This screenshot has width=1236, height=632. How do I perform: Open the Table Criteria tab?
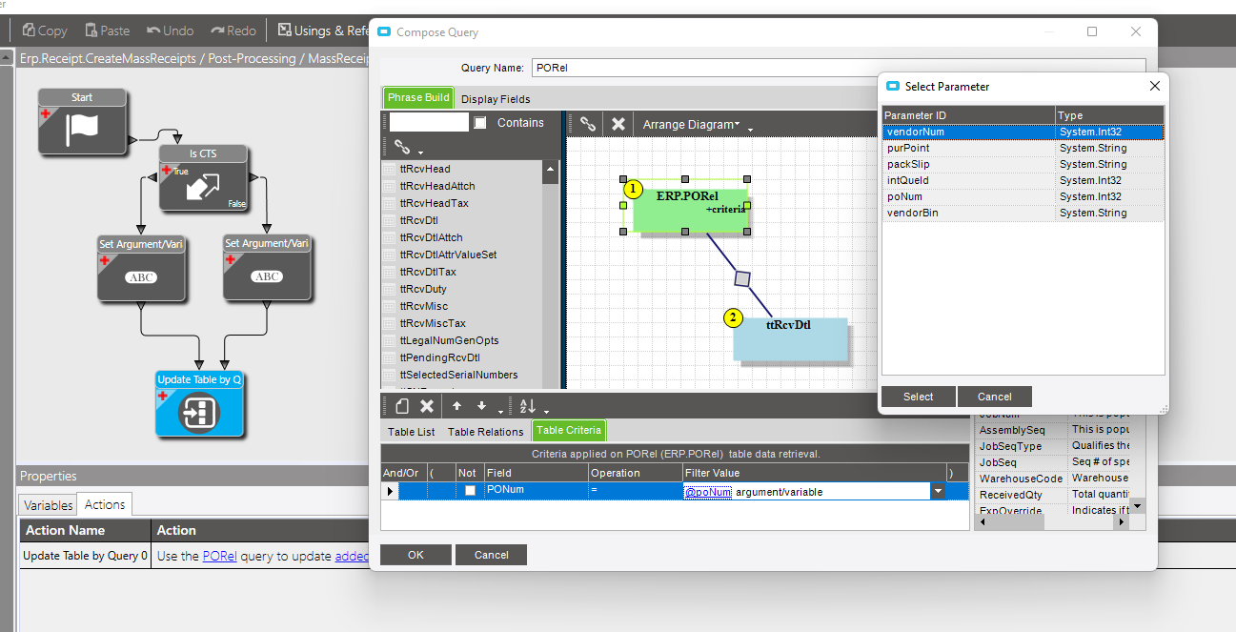pyautogui.click(x=569, y=431)
